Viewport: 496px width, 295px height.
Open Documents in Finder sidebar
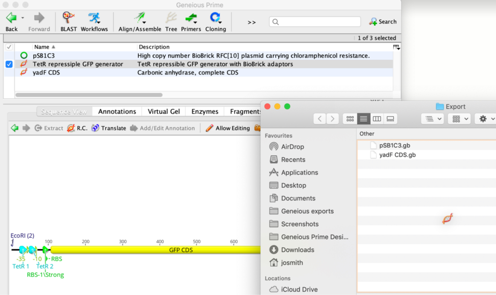click(292, 198)
